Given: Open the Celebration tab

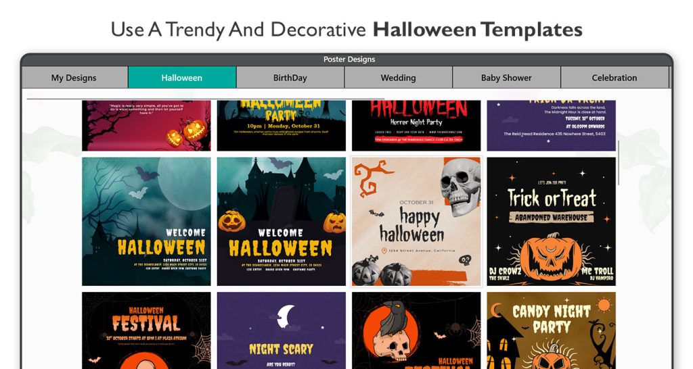Looking at the screenshot, I should 614,78.
